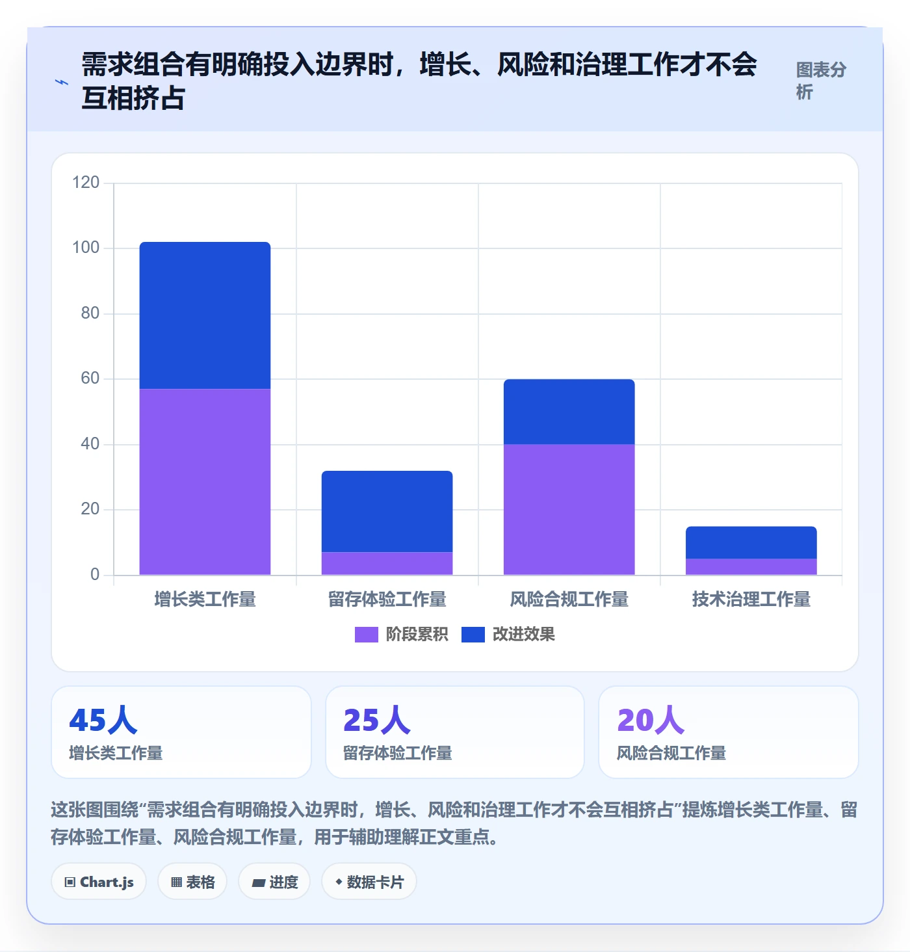Click the blue segment of the 增长类工作量 bar
910x952 pixels.
pyautogui.click(x=205, y=315)
